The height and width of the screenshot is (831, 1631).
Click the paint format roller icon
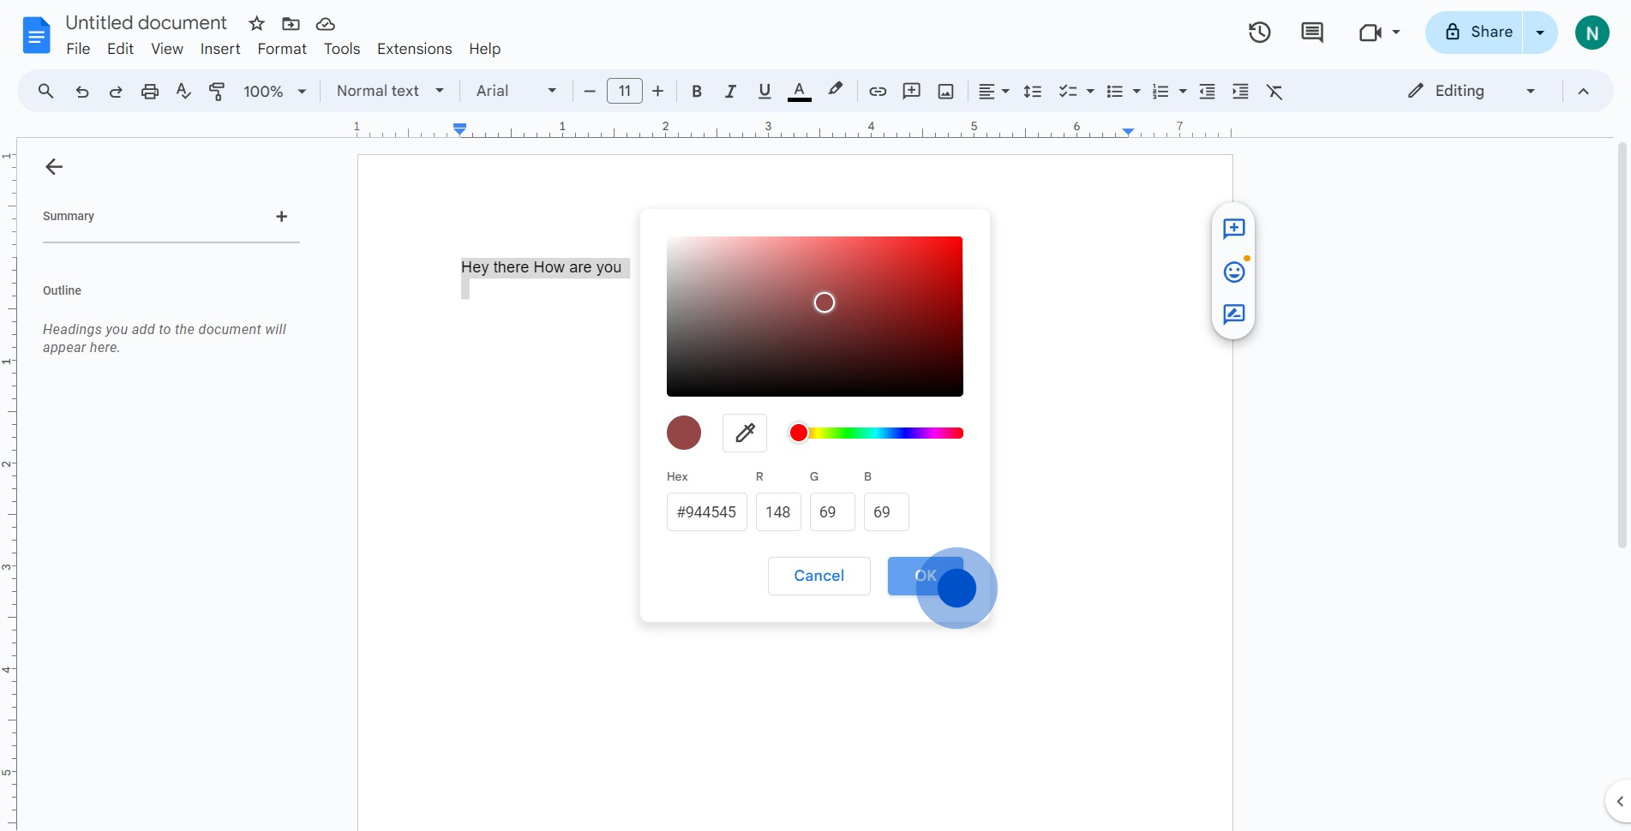coord(217,92)
